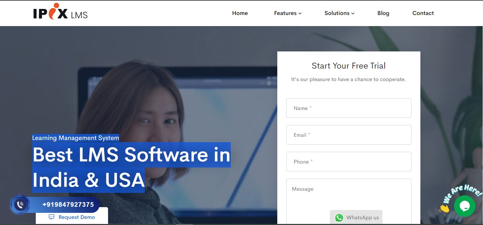Click the WhatsApp logo icon
This screenshot has width=483, height=225.
339,217
